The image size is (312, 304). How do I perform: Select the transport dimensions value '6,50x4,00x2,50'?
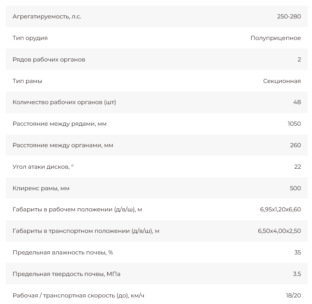tap(279, 231)
